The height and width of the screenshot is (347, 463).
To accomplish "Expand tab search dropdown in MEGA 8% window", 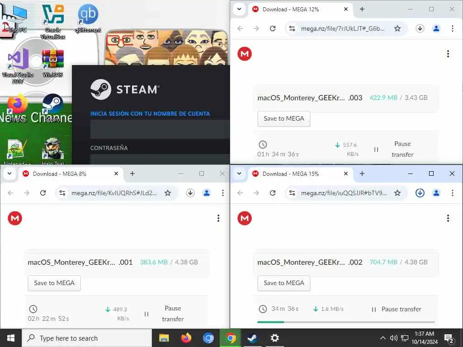I will 9,173.
